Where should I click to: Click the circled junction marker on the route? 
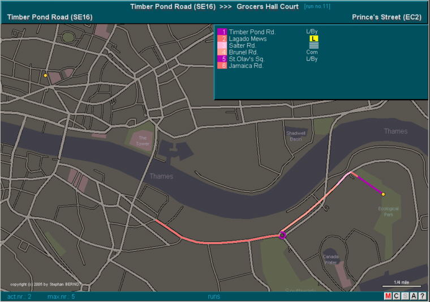[283, 235]
